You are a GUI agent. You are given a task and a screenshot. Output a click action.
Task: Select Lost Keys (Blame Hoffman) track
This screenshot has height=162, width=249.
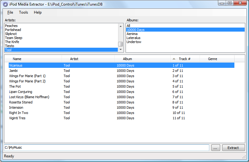click(x=122, y=97)
